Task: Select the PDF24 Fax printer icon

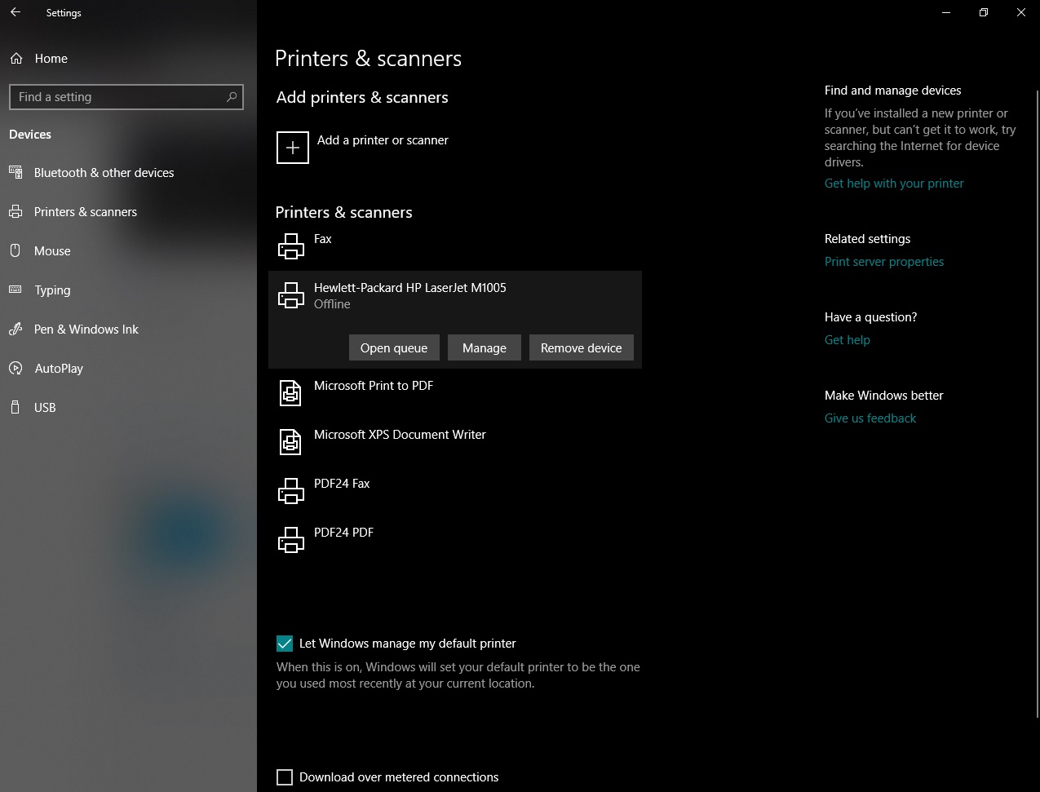Action: tap(291, 490)
